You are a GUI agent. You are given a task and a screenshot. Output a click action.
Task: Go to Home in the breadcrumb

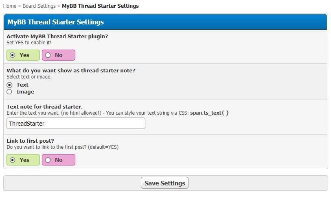[10, 6]
